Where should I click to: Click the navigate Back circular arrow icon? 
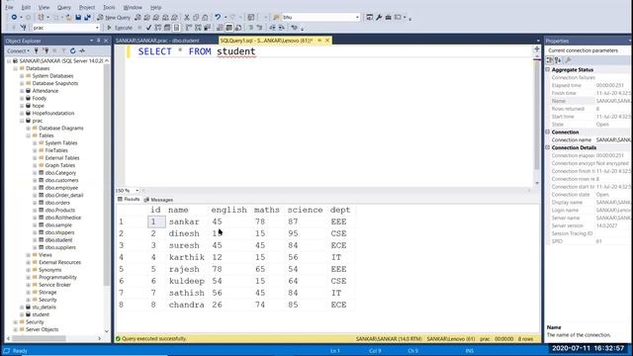click(x=14, y=18)
